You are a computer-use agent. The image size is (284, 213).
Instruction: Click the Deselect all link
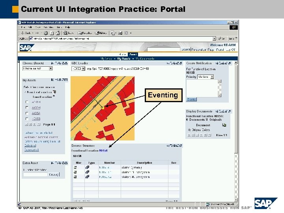click(x=32, y=150)
